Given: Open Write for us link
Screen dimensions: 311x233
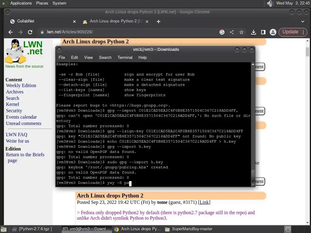Looking at the screenshot, I should tap(17, 141).
